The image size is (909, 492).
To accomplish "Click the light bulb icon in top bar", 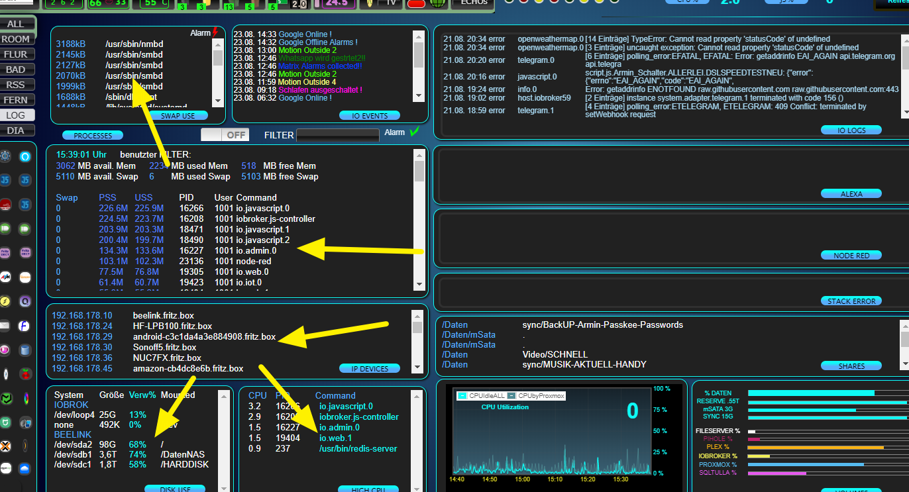I will (369, 3).
